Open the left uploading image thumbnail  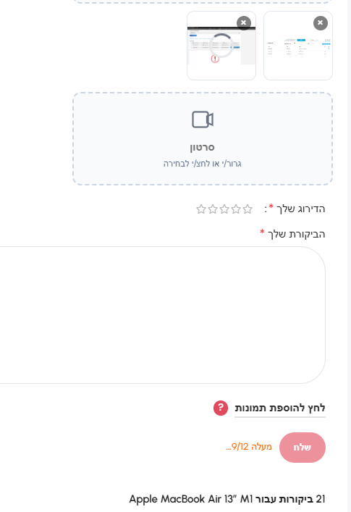(x=221, y=46)
